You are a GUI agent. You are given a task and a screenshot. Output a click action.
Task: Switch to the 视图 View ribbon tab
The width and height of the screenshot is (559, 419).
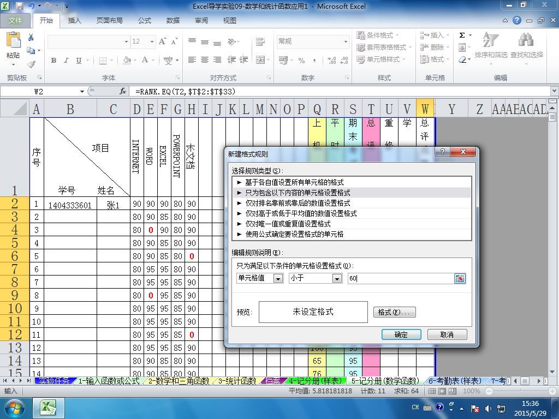[x=230, y=20]
